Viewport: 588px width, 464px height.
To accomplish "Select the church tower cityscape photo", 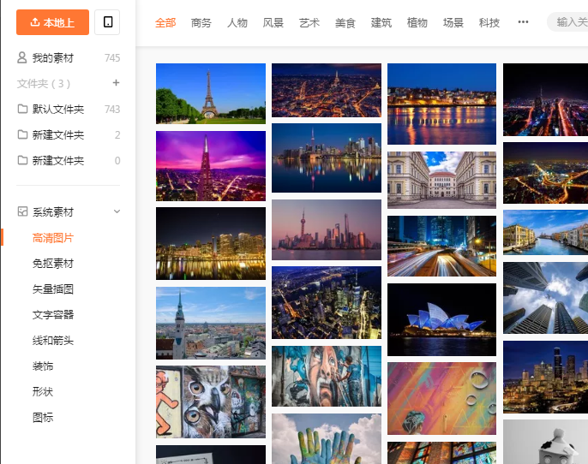I will click(211, 324).
